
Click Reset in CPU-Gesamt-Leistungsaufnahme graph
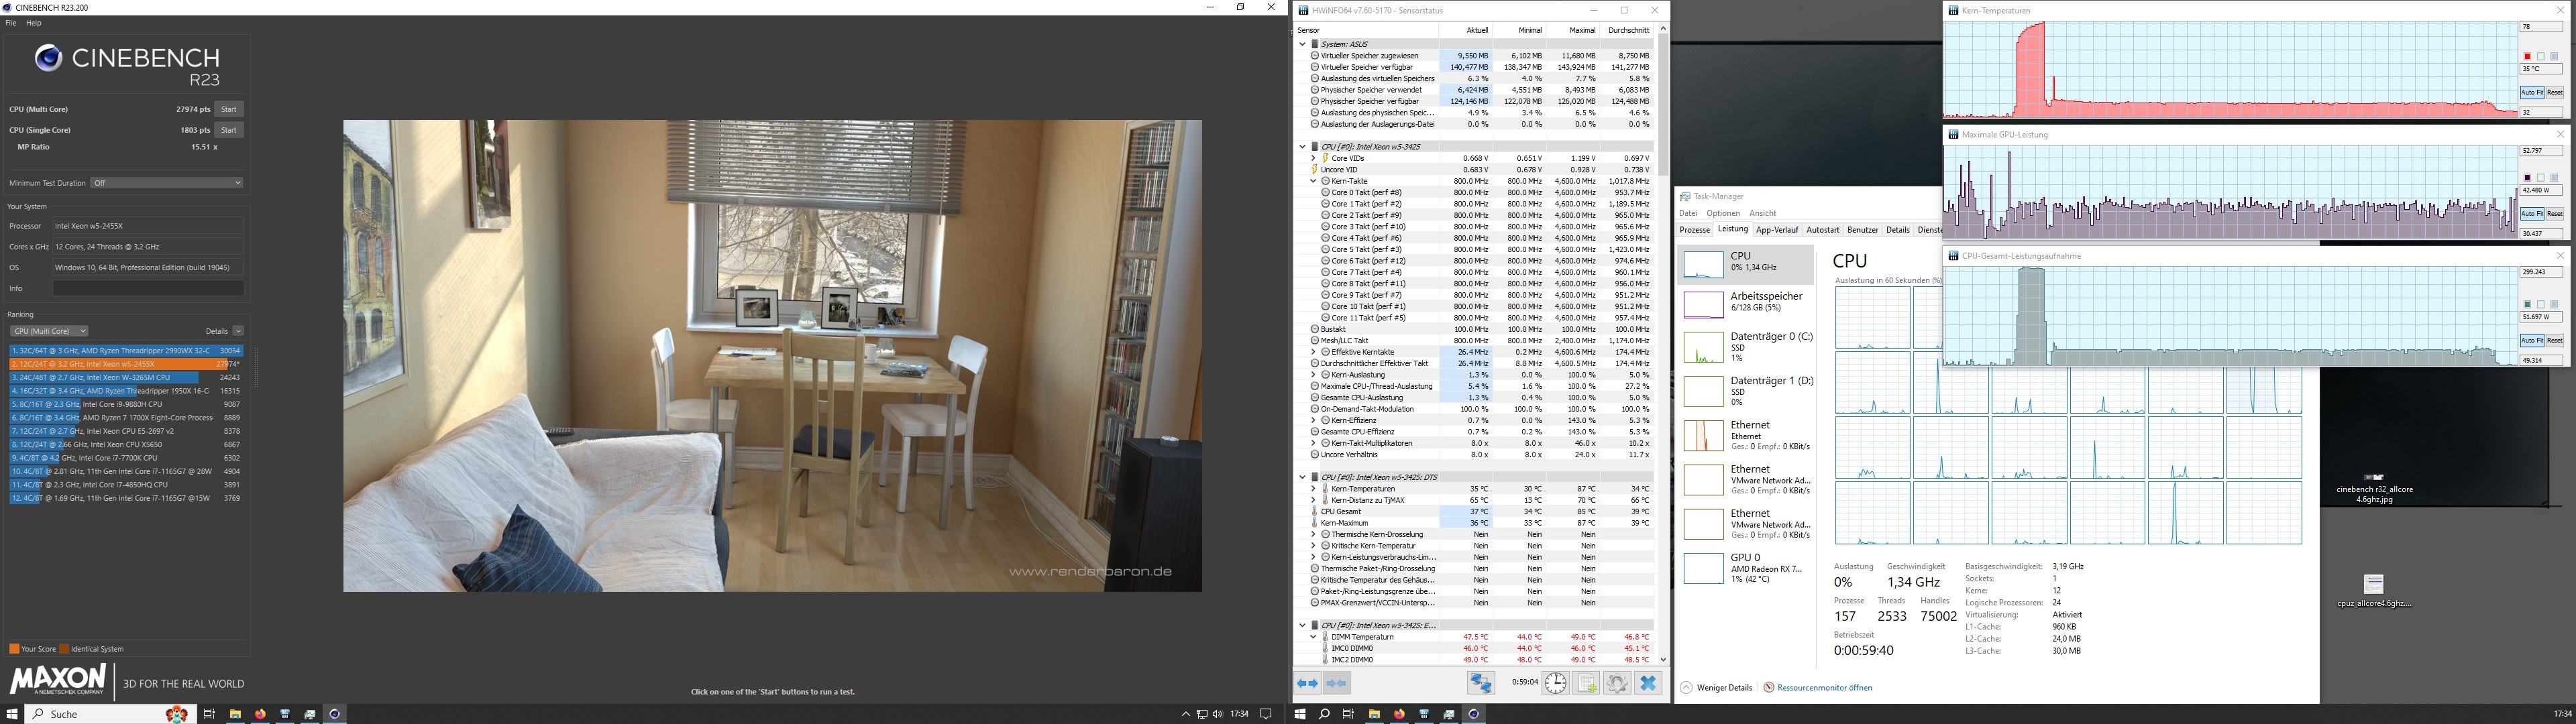click(2555, 341)
